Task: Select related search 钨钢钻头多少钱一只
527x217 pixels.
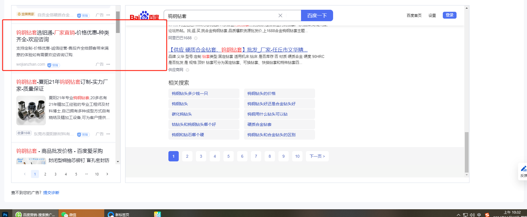Action: [190, 93]
